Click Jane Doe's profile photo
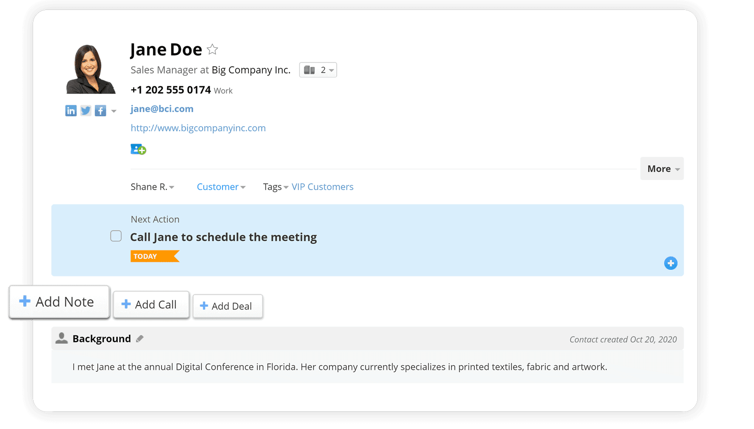Image resolution: width=754 pixels, height=429 pixels. pyautogui.click(x=90, y=69)
